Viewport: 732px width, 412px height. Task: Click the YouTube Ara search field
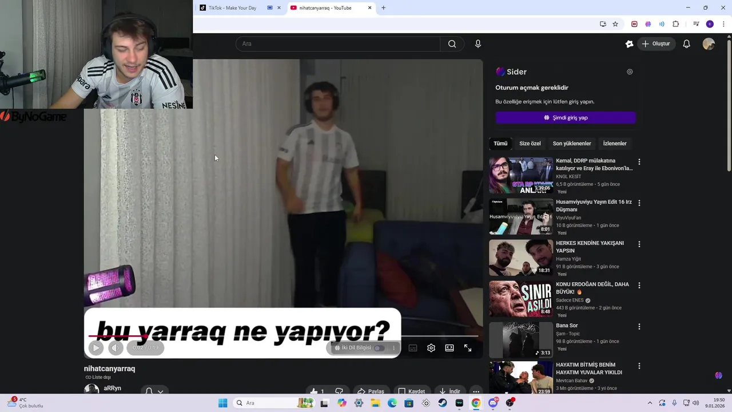[338, 43]
